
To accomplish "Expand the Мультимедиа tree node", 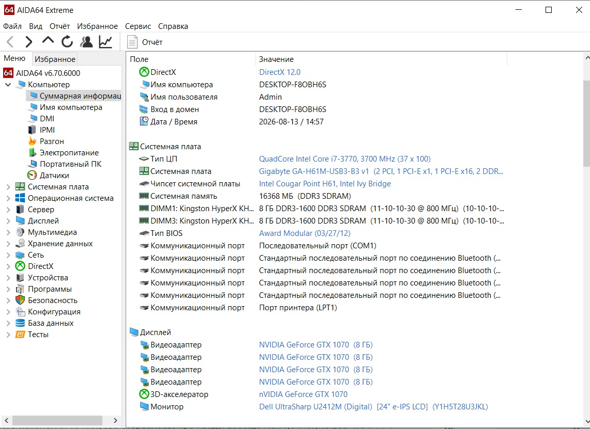I will point(8,232).
